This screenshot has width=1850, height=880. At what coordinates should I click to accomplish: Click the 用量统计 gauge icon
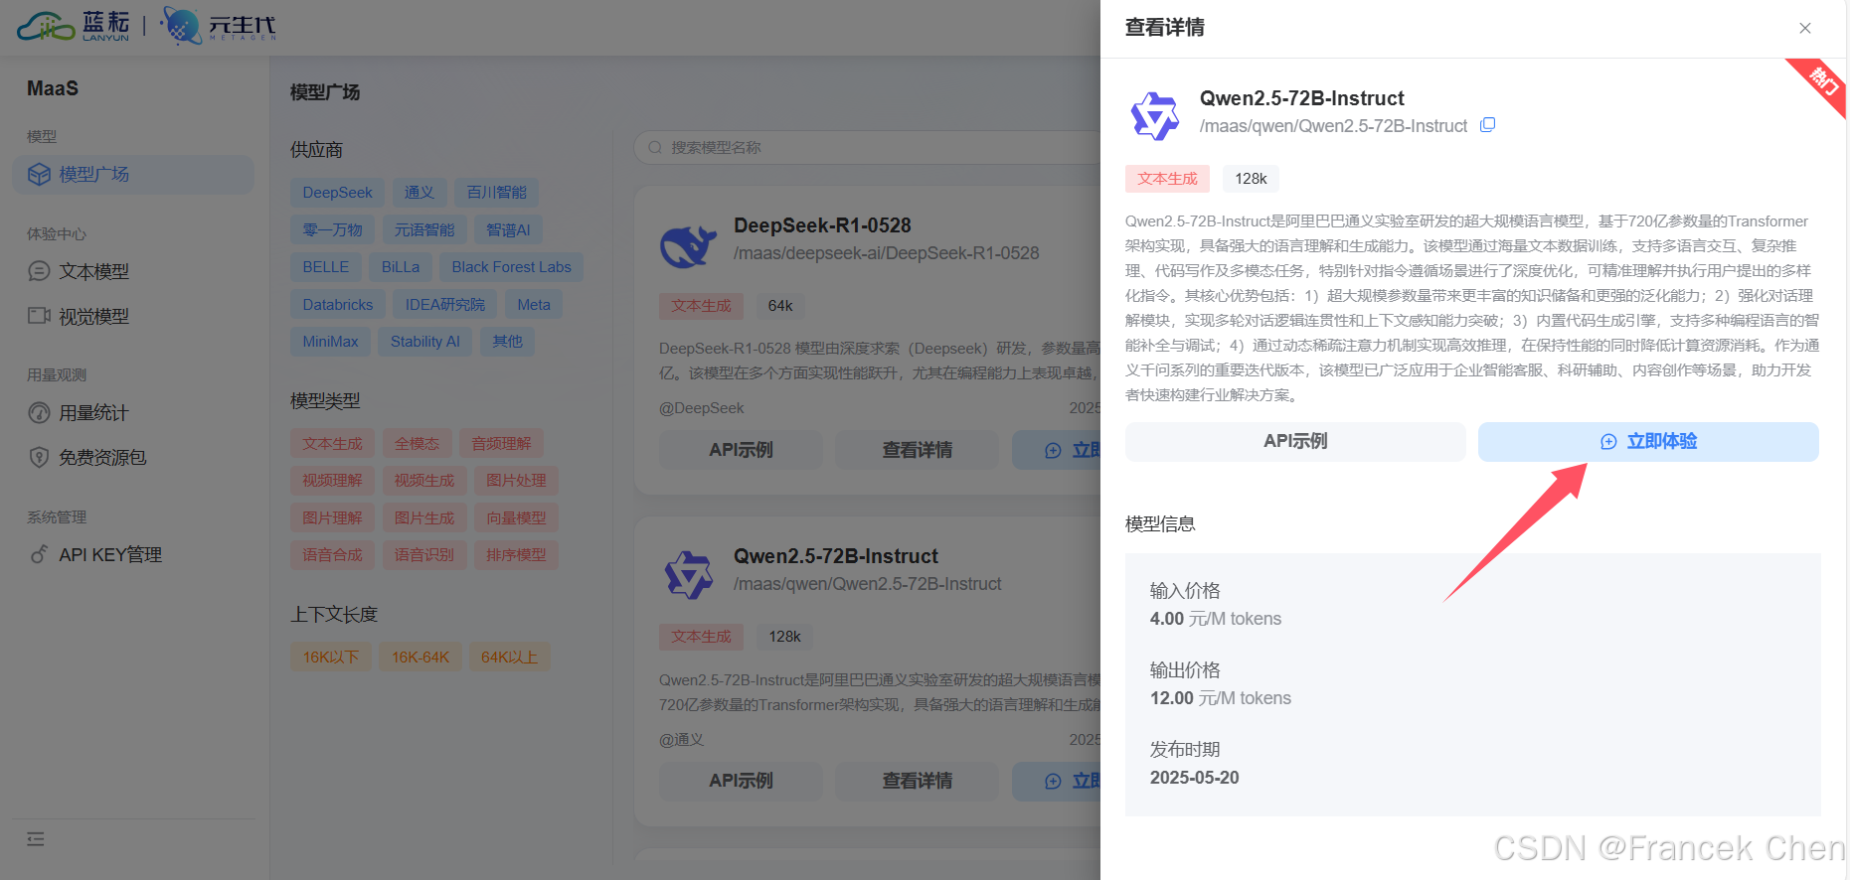coord(39,412)
